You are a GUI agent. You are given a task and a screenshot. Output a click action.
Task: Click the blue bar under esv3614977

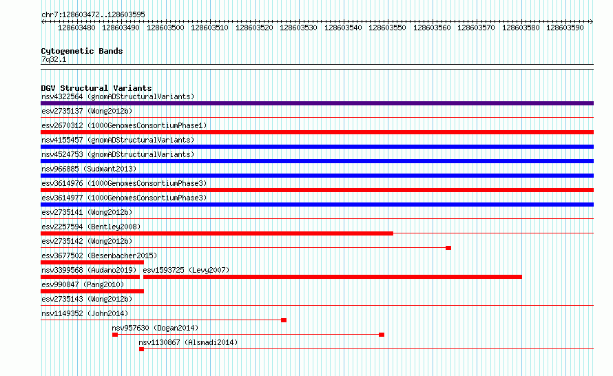317,205
